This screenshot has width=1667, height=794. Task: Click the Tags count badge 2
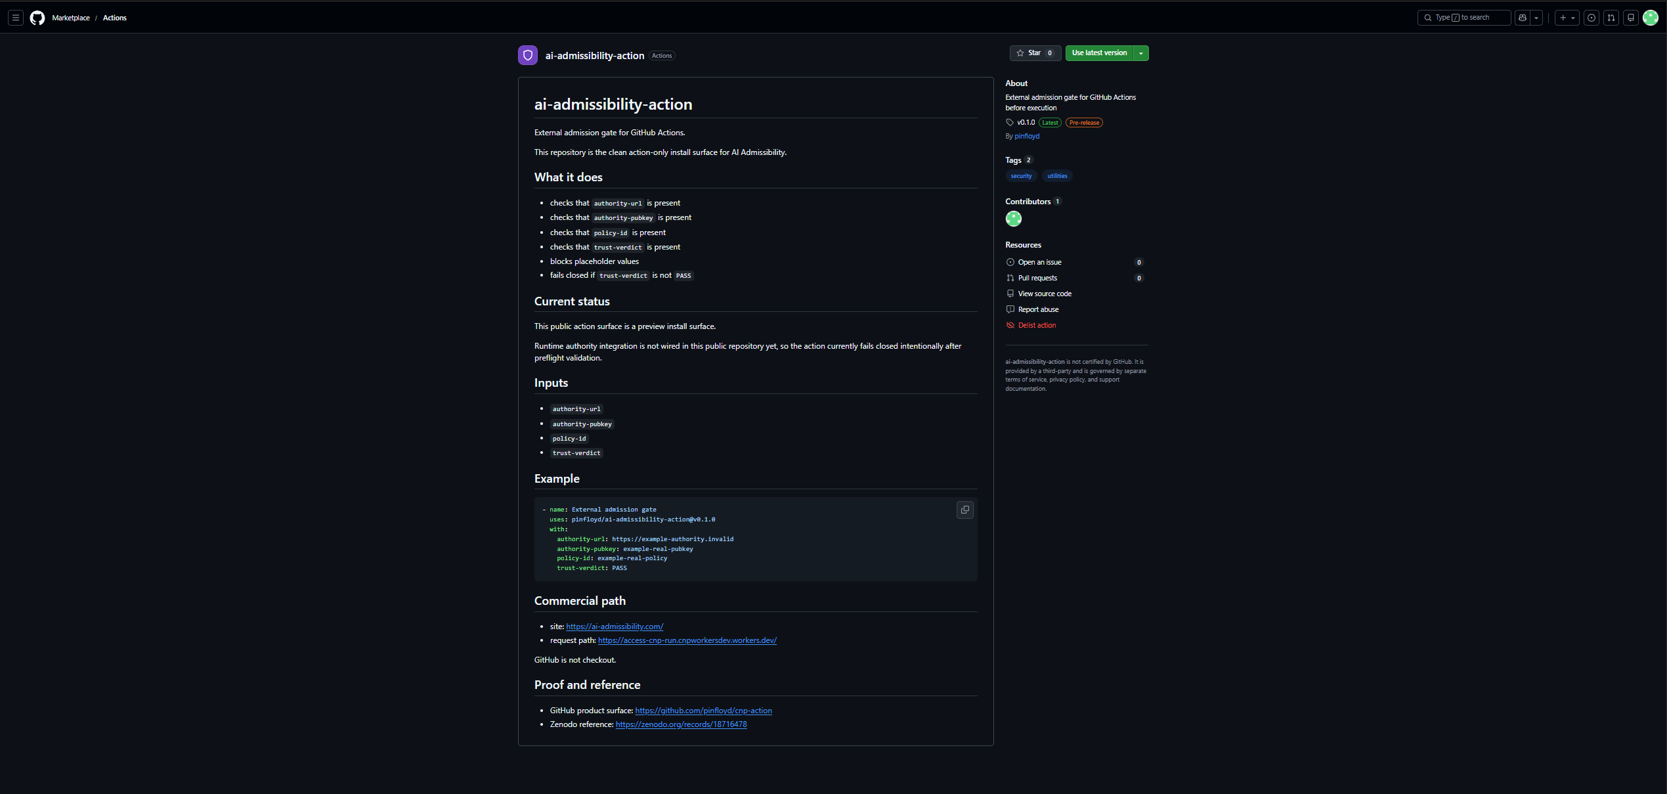point(1029,160)
